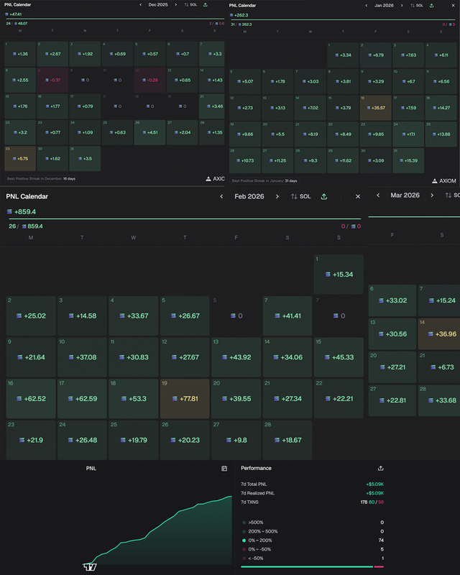The height and width of the screenshot is (575, 460).
Task: Click the -0.28 loss cell in December
Action: click(149, 80)
